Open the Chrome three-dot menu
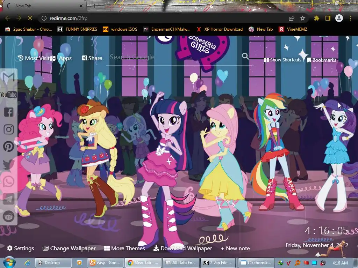This screenshot has width=358, height=268. 350,18
